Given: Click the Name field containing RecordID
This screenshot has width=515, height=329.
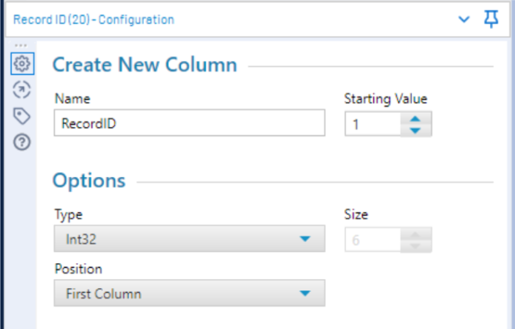Looking at the screenshot, I should click(x=190, y=123).
